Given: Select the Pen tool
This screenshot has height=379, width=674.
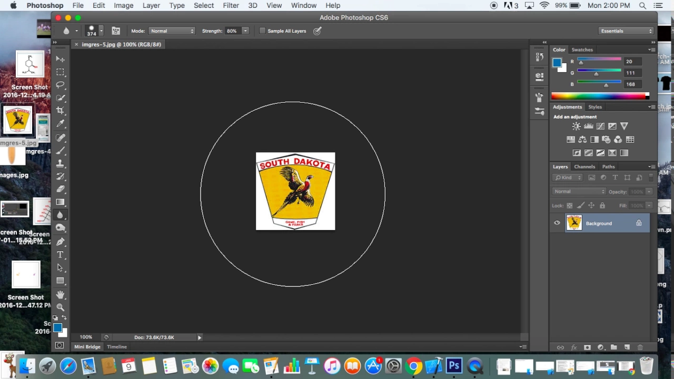Looking at the screenshot, I should point(60,242).
